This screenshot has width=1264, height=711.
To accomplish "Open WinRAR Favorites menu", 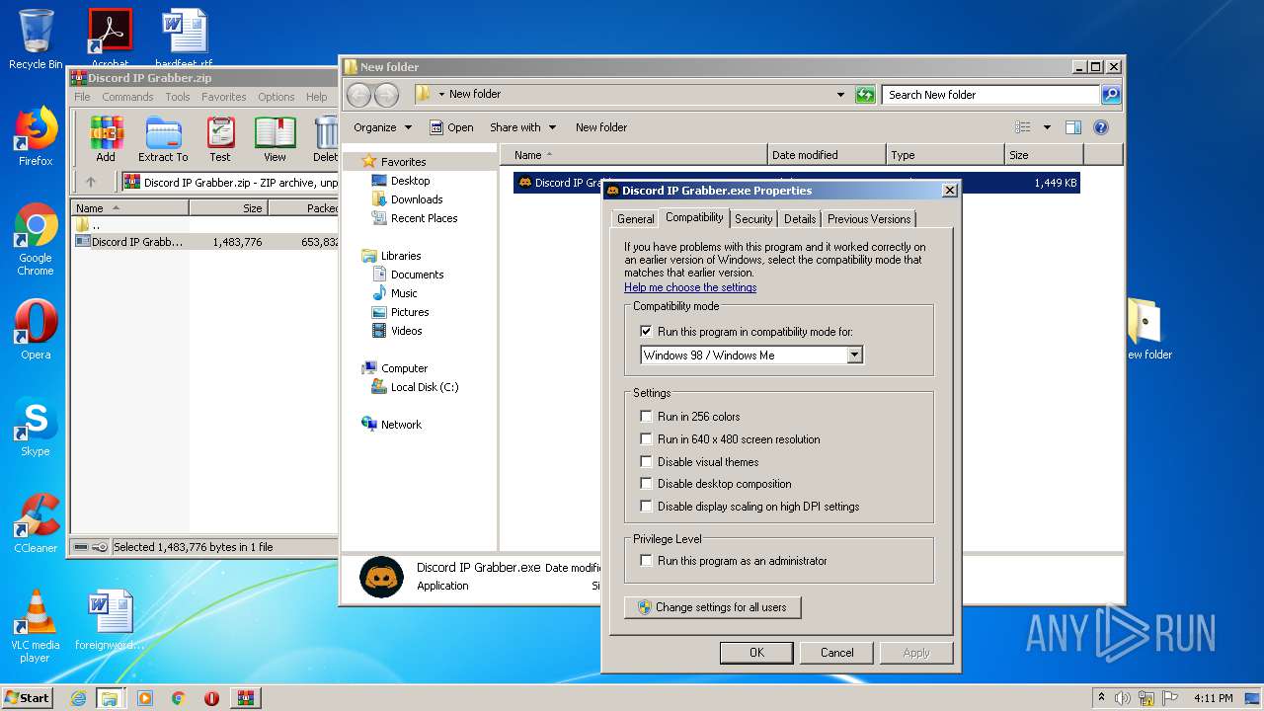I will point(224,97).
